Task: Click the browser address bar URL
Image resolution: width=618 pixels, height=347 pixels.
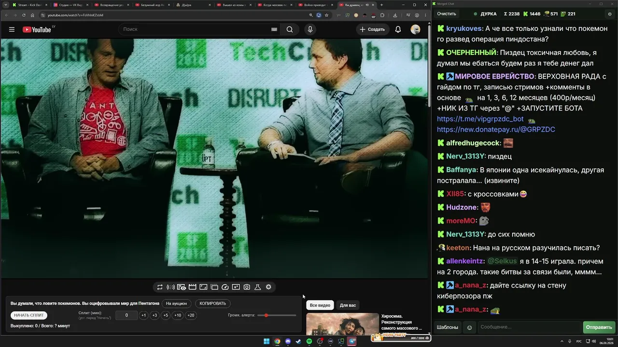Action: (75, 15)
